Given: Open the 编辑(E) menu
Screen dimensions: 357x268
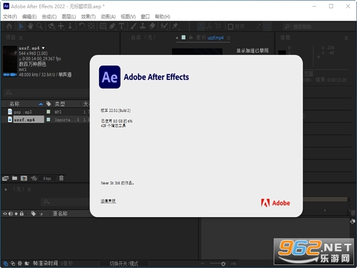Looking at the screenshot, I should tap(29, 17).
